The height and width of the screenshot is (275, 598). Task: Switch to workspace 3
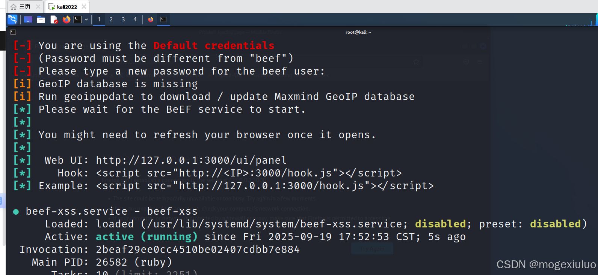[x=123, y=19]
